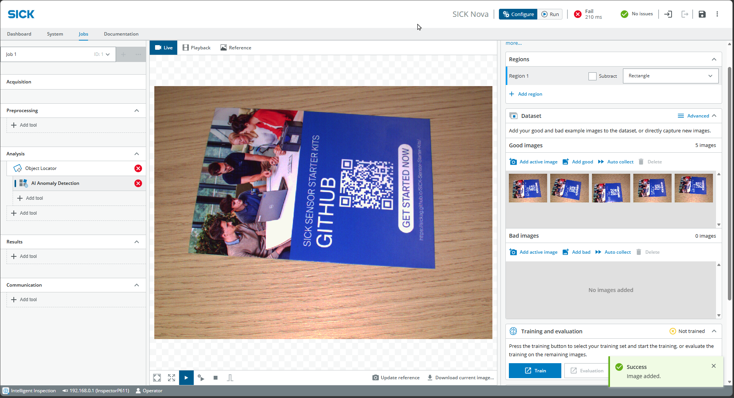The width and height of the screenshot is (734, 398).
Task: Stop acquisition with the stop button
Action: (x=216, y=378)
